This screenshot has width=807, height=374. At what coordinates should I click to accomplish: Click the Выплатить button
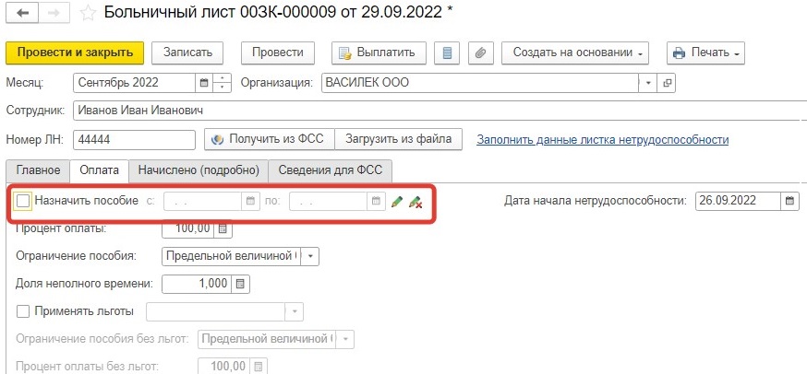379,53
